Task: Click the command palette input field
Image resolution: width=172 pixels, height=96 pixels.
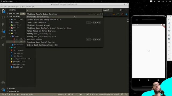Action: click(64, 10)
